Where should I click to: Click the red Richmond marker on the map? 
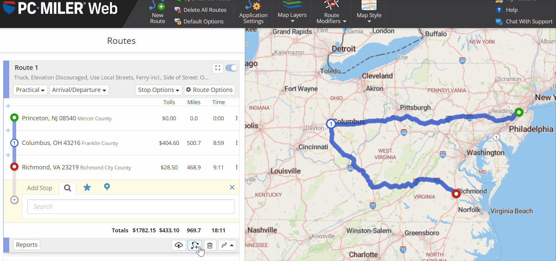pos(456,194)
